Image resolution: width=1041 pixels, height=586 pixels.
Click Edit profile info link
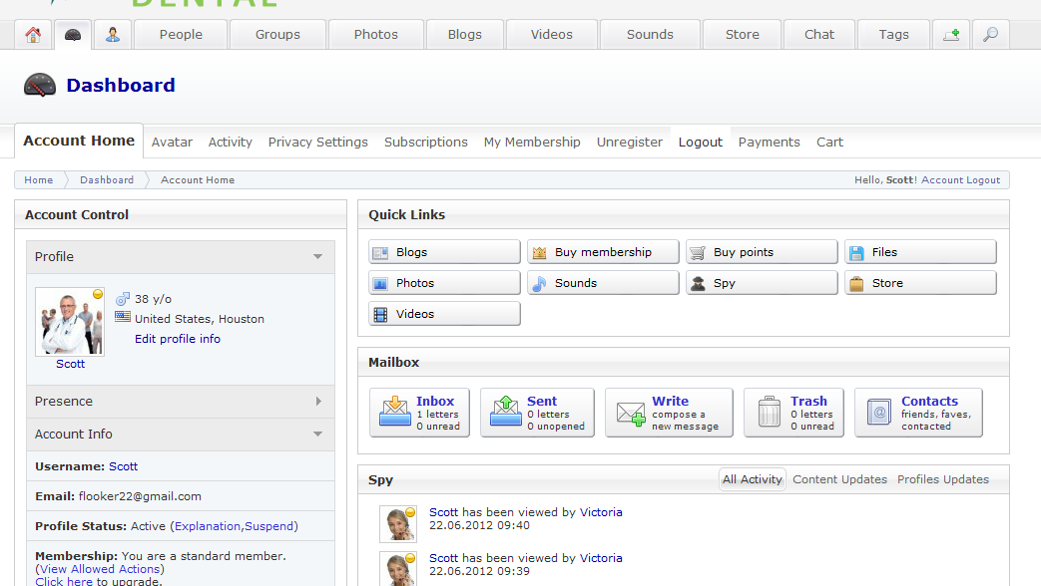(178, 339)
